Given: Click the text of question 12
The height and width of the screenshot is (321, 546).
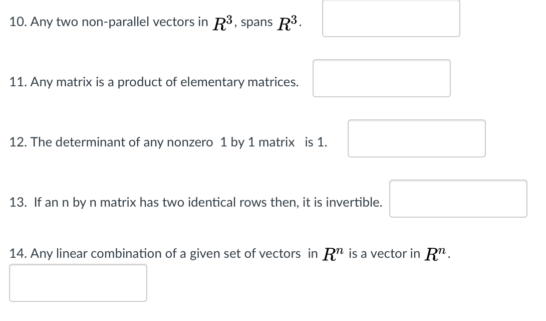Looking at the screenshot, I should 168,142.
